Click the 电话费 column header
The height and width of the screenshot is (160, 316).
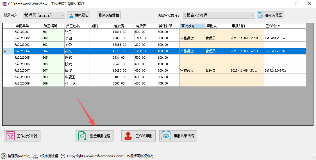click(146, 26)
